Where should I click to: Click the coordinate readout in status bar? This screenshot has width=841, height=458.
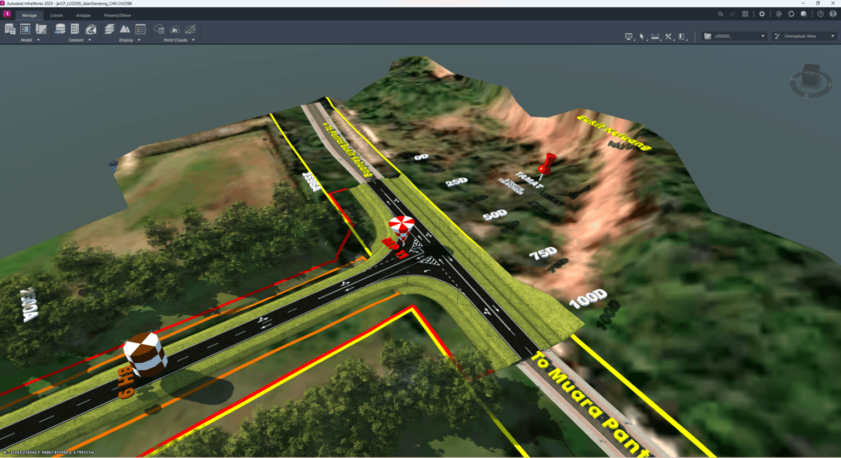(49, 453)
